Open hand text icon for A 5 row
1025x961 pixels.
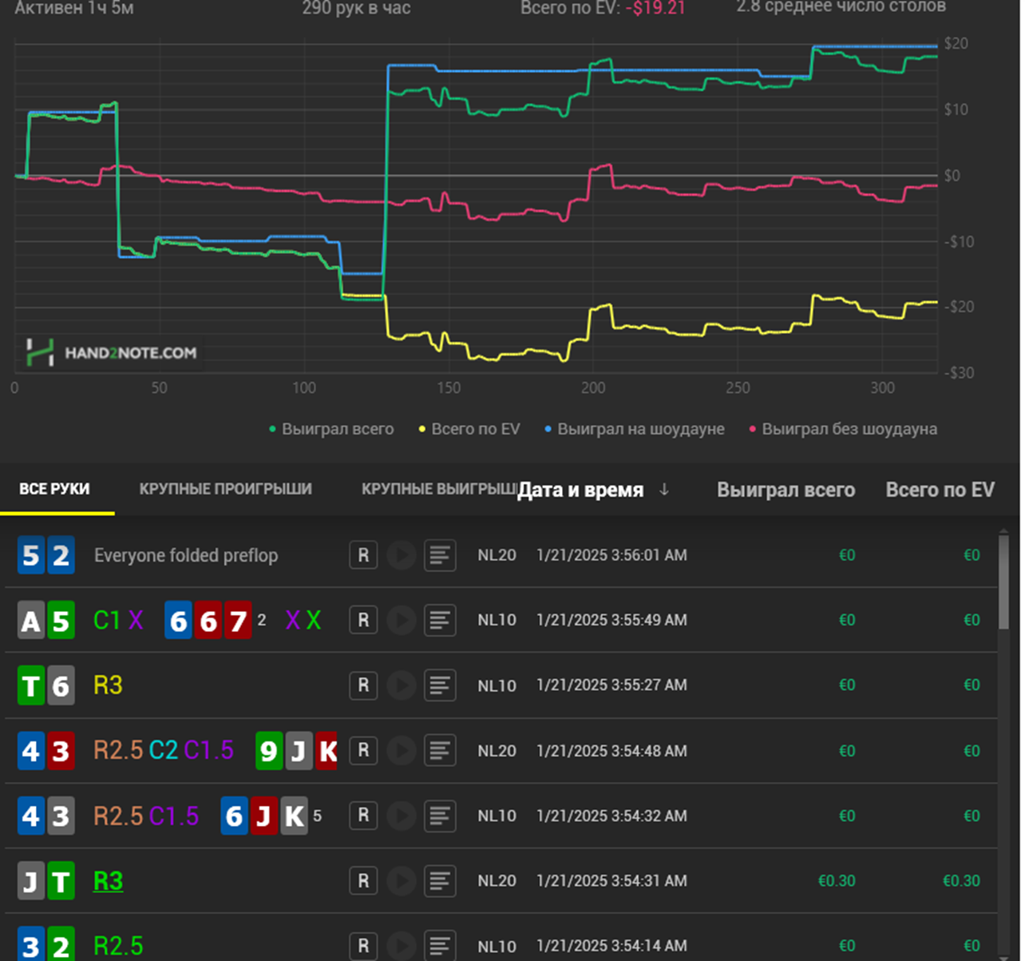coord(439,620)
